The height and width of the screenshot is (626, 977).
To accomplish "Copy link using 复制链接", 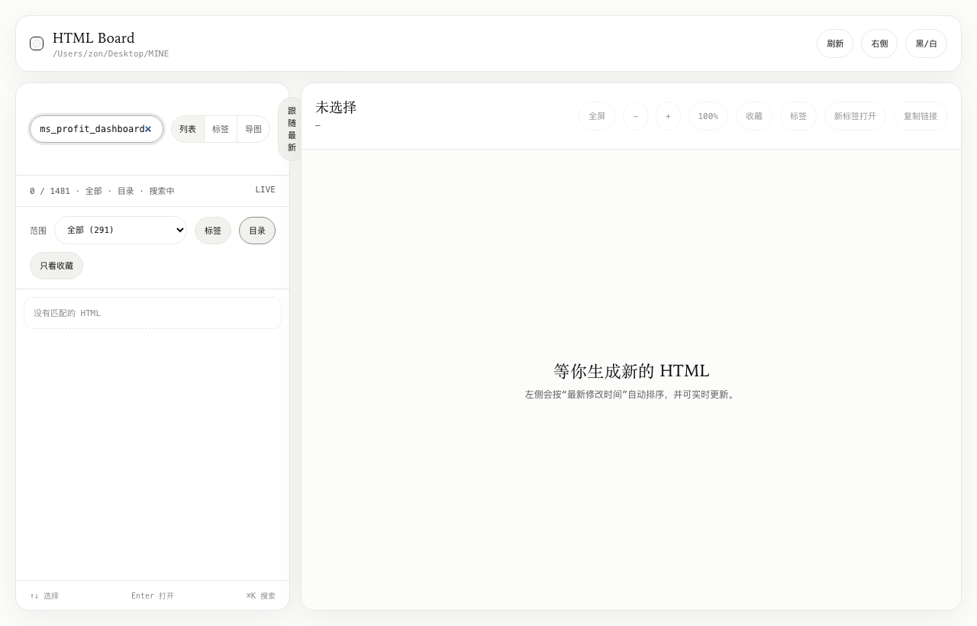I will (920, 116).
